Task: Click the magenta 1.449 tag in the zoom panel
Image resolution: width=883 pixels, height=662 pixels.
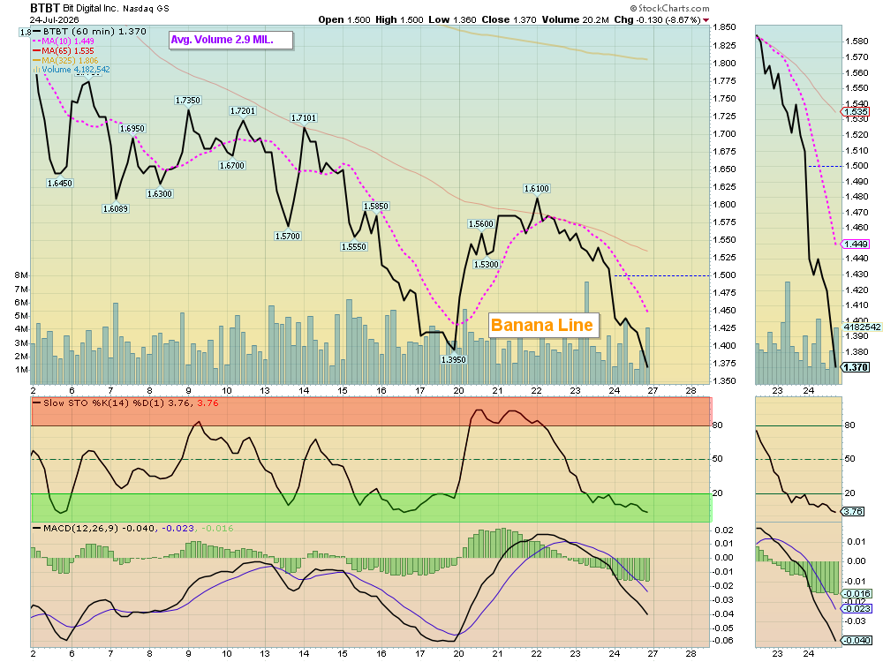Action: coord(855,244)
